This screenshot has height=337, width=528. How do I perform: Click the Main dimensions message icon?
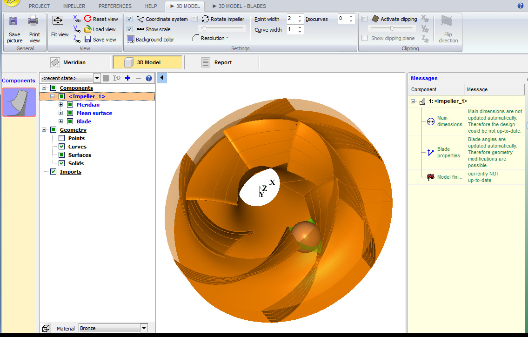431,121
